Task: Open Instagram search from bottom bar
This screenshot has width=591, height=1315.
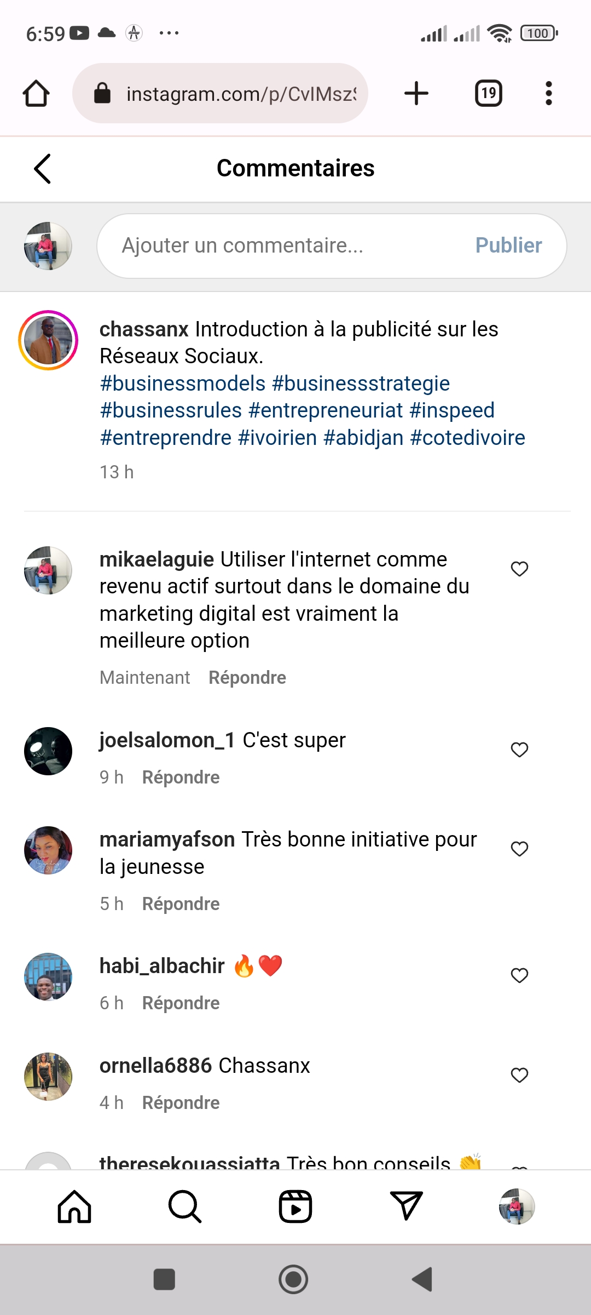Action: coord(185,1207)
